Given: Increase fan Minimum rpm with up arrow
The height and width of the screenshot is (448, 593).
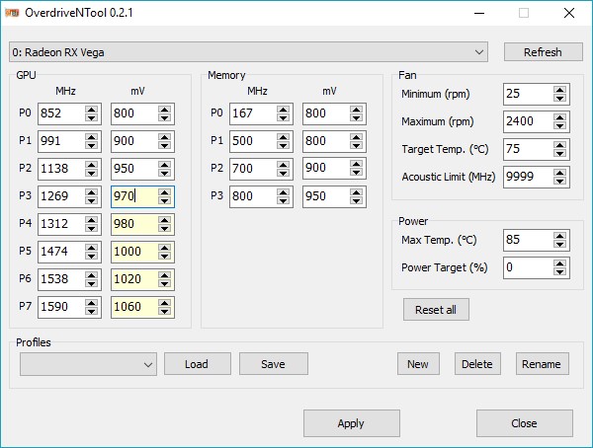Looking at the screenshot, I should point(559,90).
